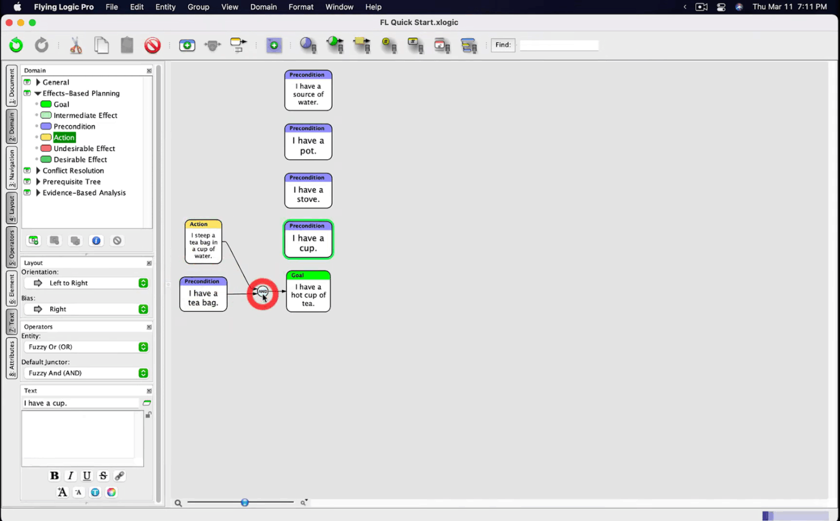The image size is (840, 521).
Task: Select the Undesirable Effect entity class
Action: point(84,149)
